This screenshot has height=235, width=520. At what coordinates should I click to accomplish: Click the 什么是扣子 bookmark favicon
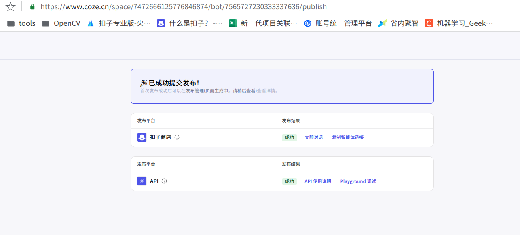point(161,23)
